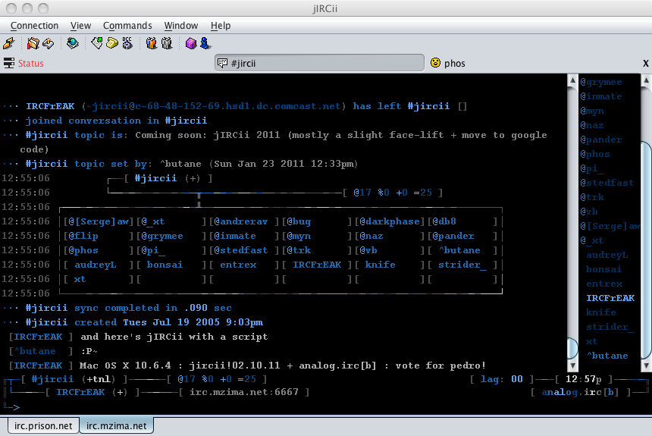This screenshot has height=436, width=652.
Task: Open the Connection menu
Action: [x=34, y=26]
